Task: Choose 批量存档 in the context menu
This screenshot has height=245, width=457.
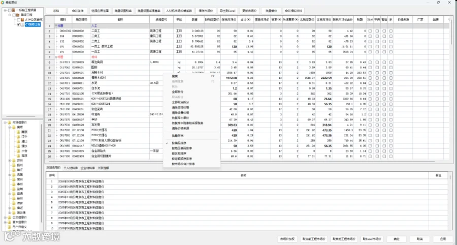Action: [191, 136]
